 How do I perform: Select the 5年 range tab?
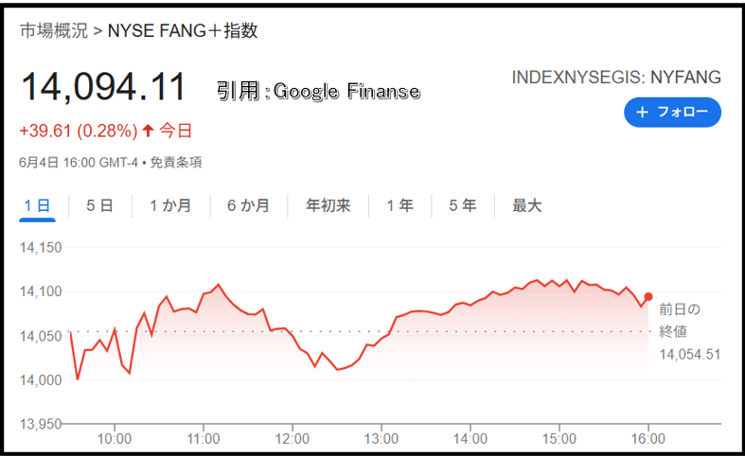coord(462,205)
